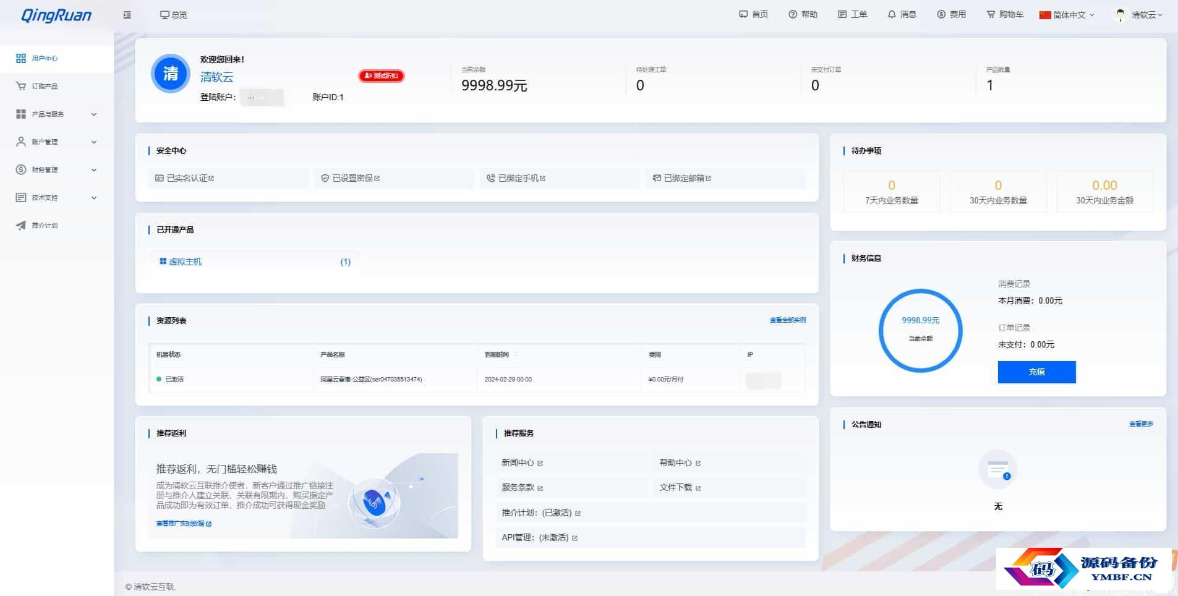Open 费用 in the top bar
Screen dimensions: 1178x596
point(951,14)
